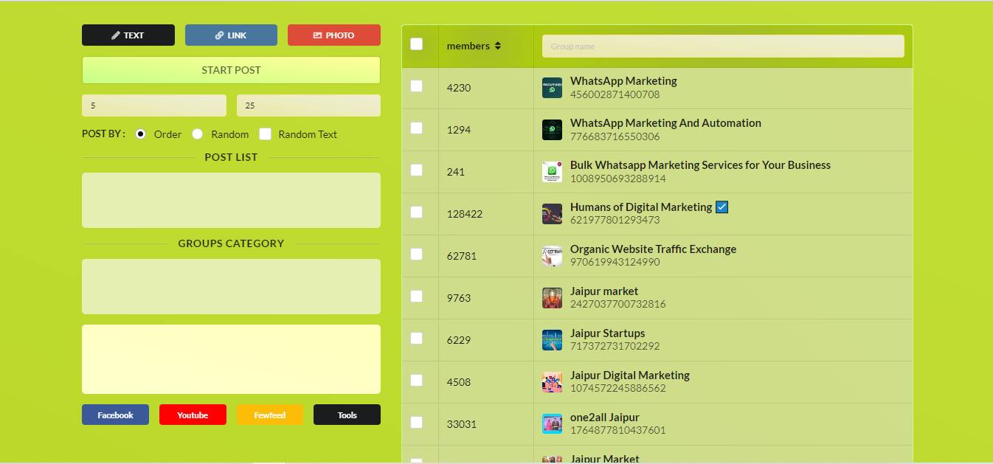The height and width of the screenshot is (464, 993).
Task: Click the member count 62781
Action: [462, 256]
